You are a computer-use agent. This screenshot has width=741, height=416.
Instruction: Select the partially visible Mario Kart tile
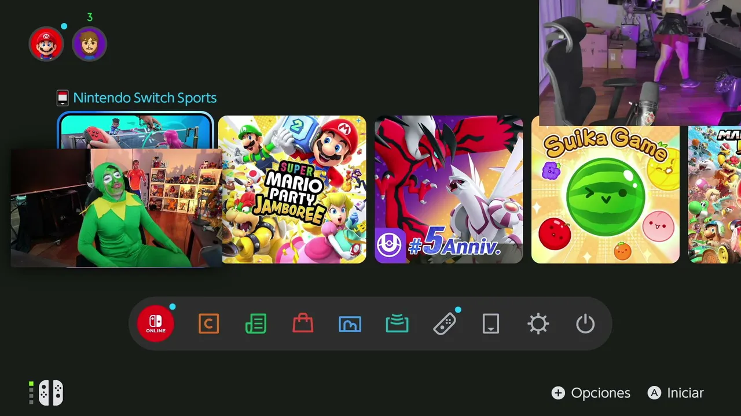click(714, 195)
